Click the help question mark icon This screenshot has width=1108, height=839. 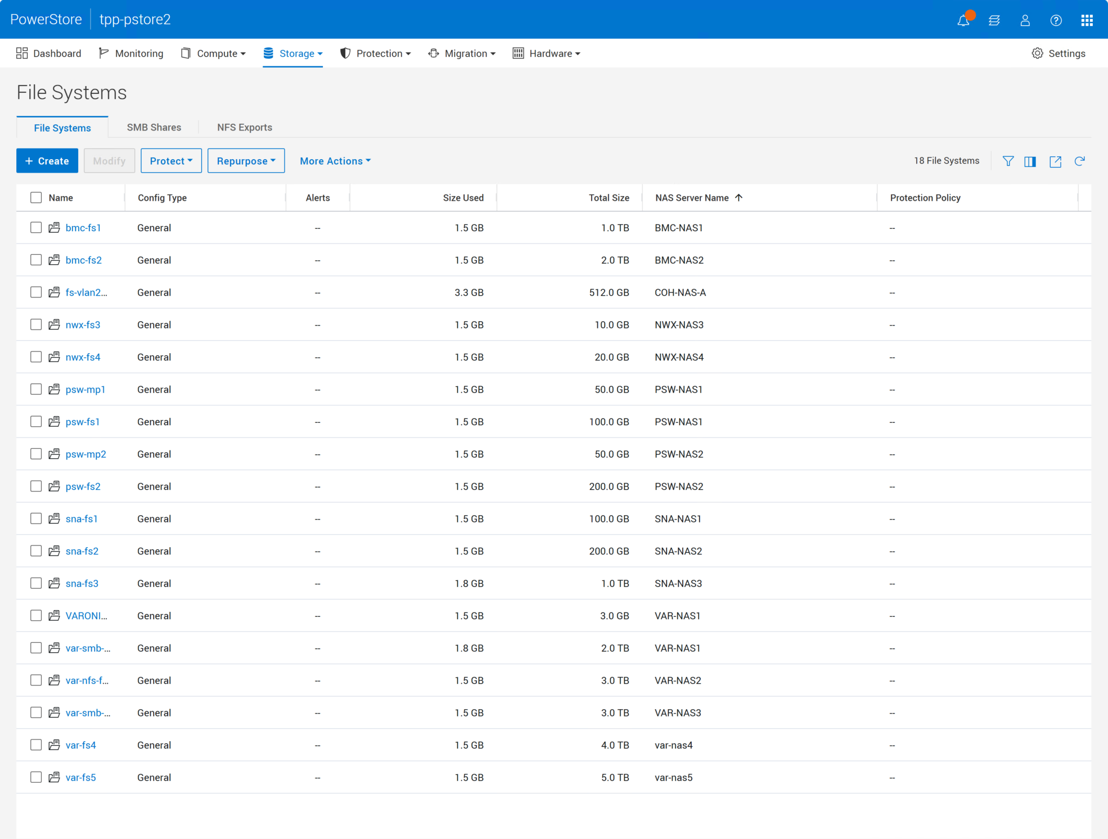pos(1056,20)
